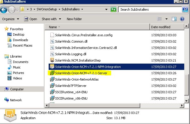Open address bar history dropdown
This screenshot has height=124, width=190.
tap(106, 9)
